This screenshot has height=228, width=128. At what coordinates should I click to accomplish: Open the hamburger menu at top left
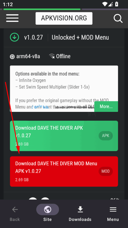point(12,18)
